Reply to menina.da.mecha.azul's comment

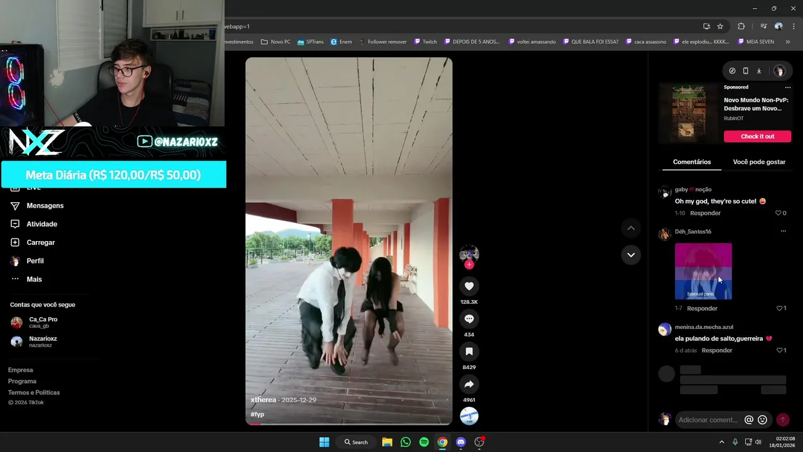pos(717,350)
